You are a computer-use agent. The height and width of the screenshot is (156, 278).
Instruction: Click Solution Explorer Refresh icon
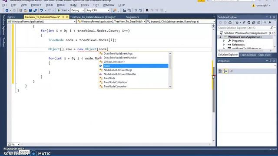tap(249, 23)
